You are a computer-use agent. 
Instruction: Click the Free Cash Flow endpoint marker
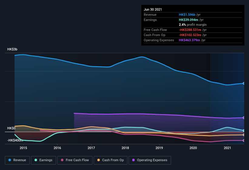pyautogui.click(x=244, y=141)
